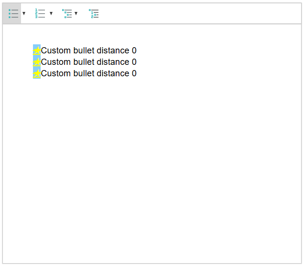Screen dimensions: 303x266
Task: Select the star bullet on the third line
Action: tap(37, 73)
